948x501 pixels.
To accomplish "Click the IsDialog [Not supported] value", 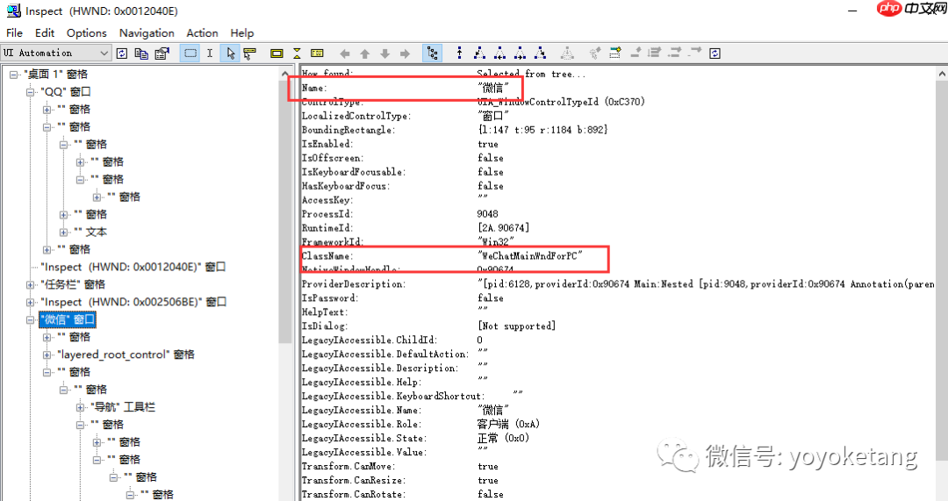I will tap(516, 326).
